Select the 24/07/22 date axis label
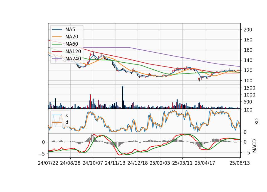The image size is (267, 192). [48, 163]
